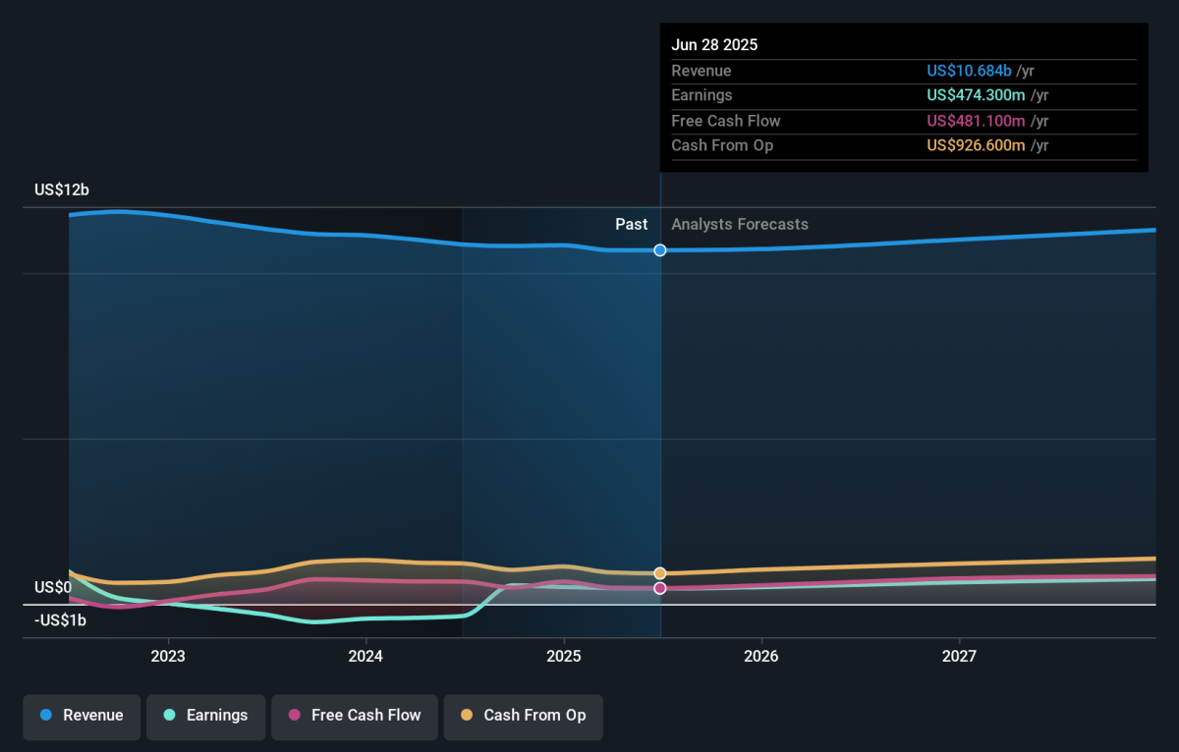The width and height of the screenshot is (1179, 752).
Task: Click the US$12b y-axis label
Action: click(61, 189)
